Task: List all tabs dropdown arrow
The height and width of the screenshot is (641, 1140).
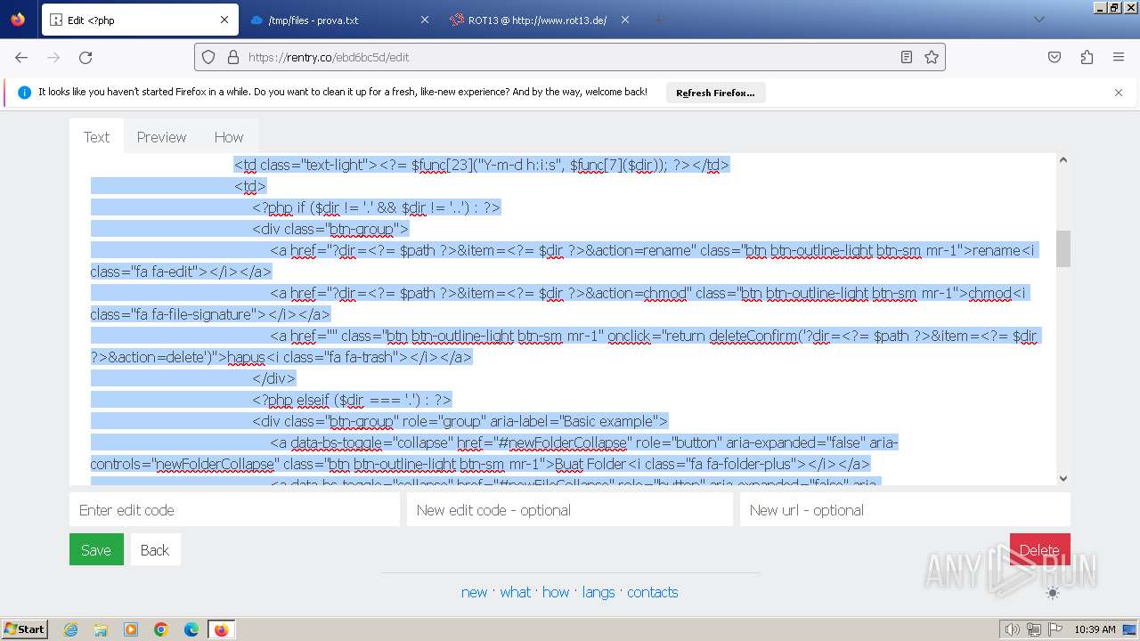Action: pyautogui.click(x=1039, y=20)
